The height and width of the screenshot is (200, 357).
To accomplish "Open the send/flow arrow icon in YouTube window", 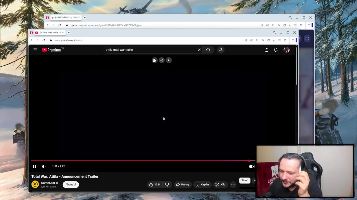I will coord(263,40).
